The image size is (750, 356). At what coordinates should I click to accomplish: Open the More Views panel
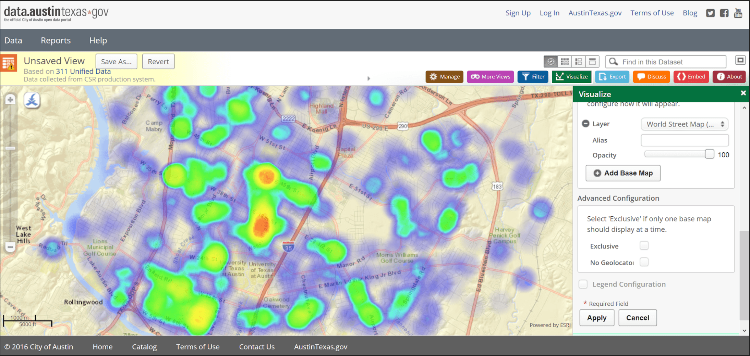pyautogui.click(x=491, y=77)
